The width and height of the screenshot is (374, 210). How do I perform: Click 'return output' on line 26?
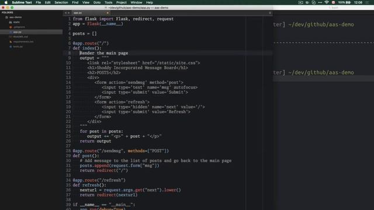point(95,141)
